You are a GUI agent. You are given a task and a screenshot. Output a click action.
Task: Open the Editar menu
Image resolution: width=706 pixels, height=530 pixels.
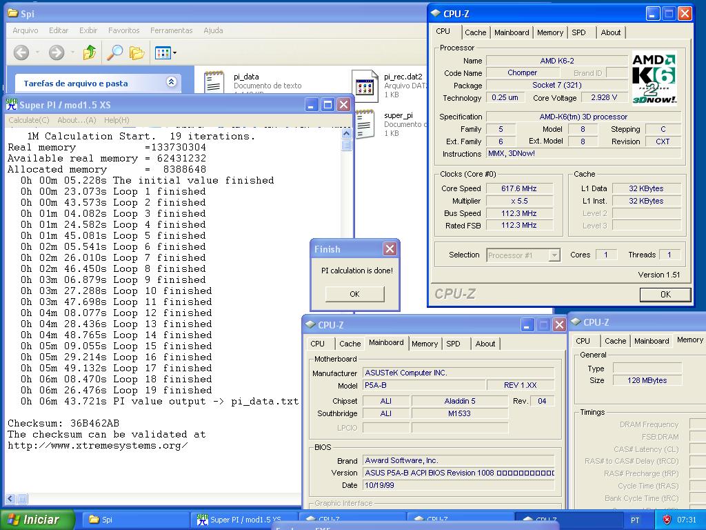tap(59, 30)
